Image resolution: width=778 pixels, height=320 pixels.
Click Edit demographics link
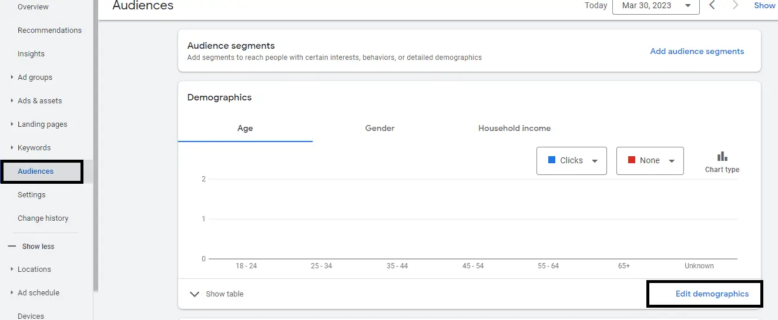[x=712, y=294]
